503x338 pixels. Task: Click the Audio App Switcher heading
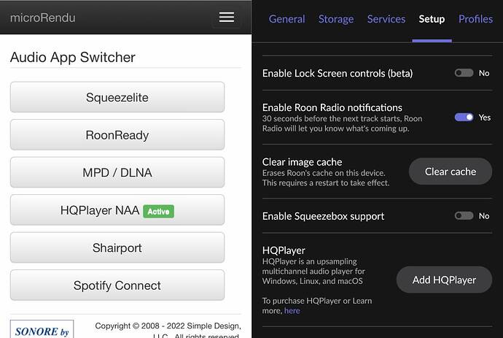(x=72, y=58)
